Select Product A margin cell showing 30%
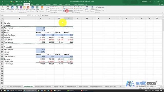The height and width of the screenshot is (92, 164). [40, 30]
